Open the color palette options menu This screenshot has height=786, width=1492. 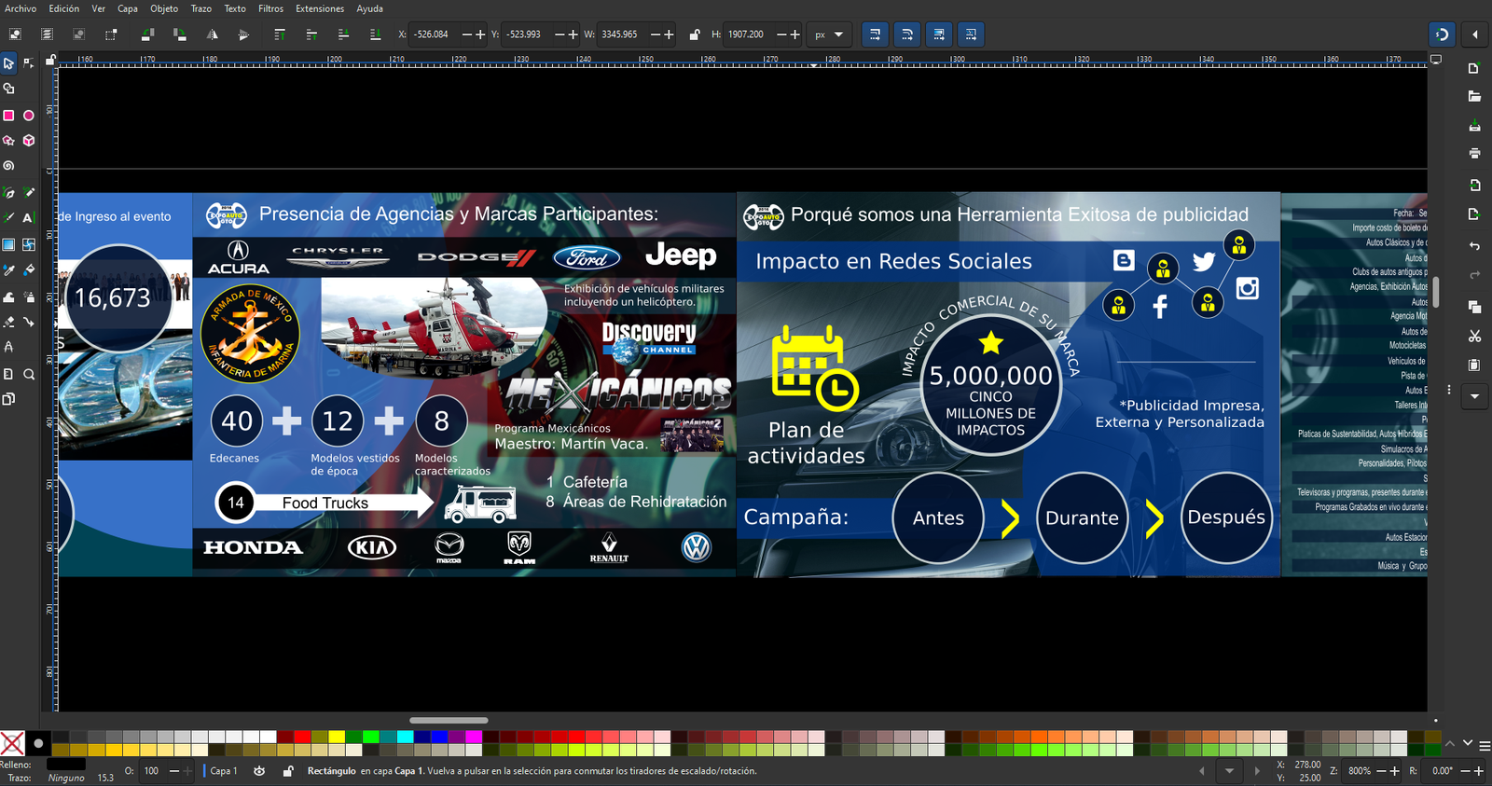[x=1485, y=745]
